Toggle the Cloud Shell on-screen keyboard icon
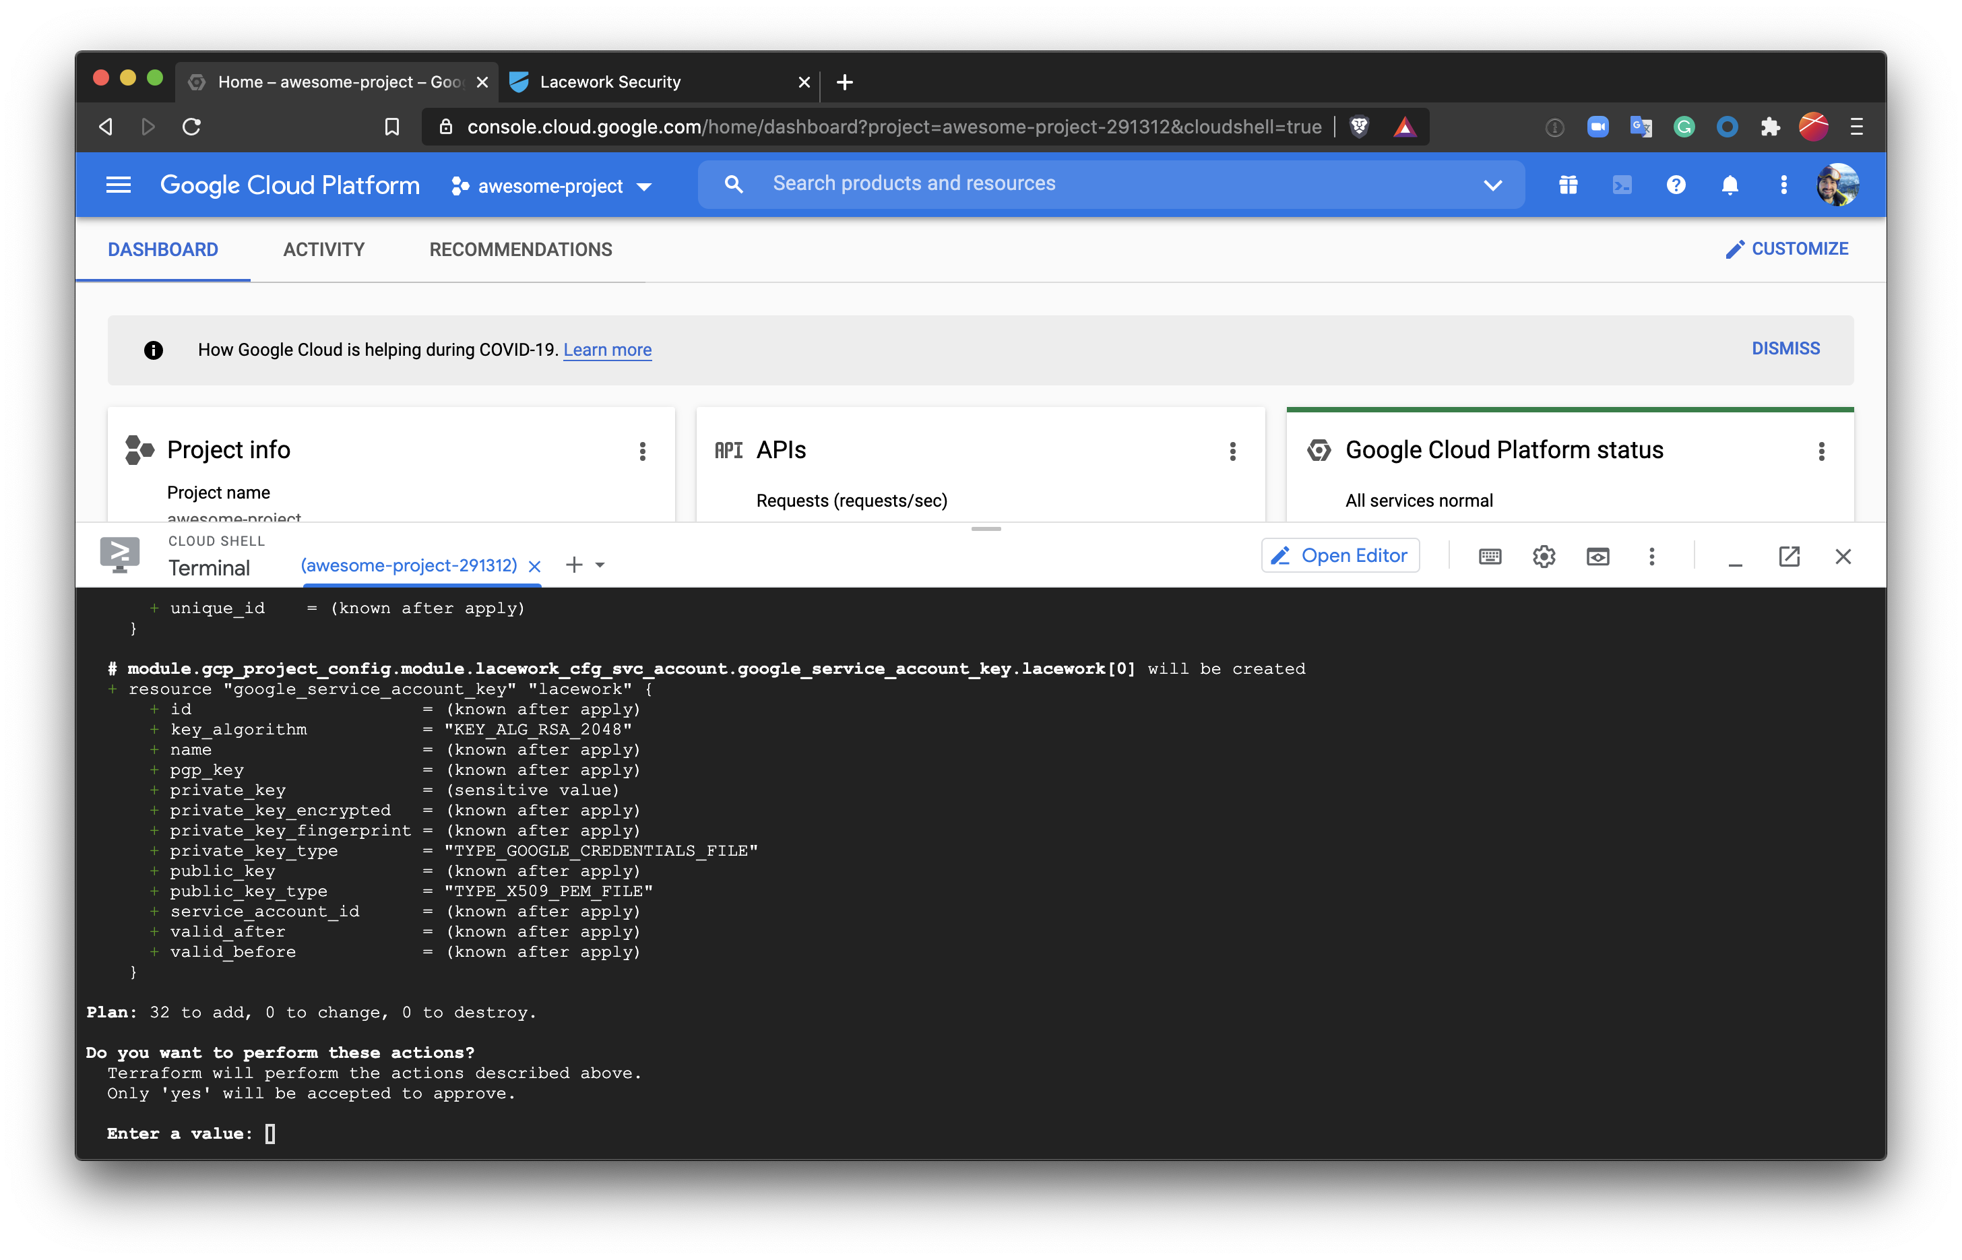Image resolution: width=1962 pixels, height=1260 pixels. 1490,557
